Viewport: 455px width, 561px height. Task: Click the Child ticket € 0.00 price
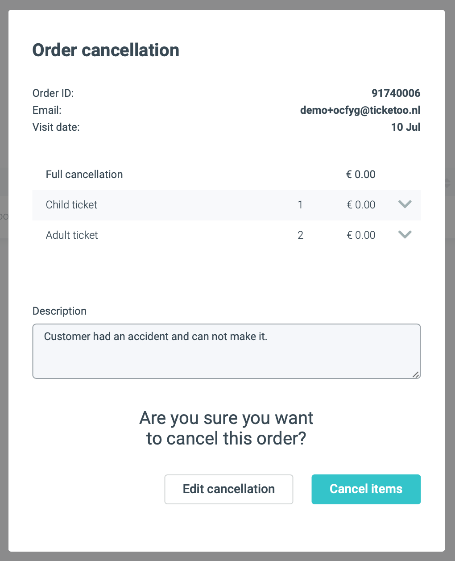point(361,205)
